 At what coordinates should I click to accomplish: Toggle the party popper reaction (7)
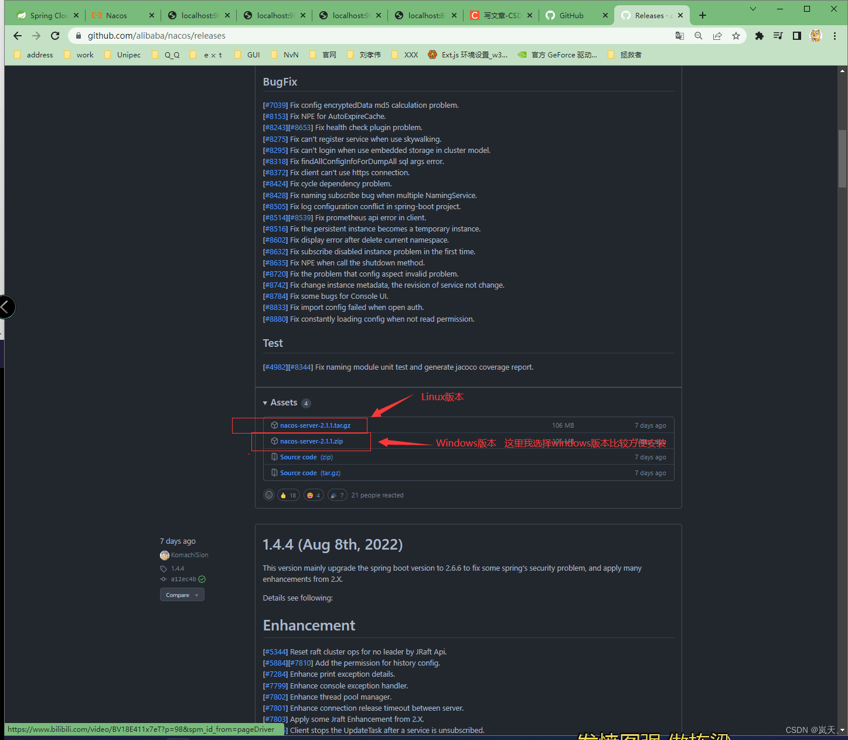click(x=338, y=495)
